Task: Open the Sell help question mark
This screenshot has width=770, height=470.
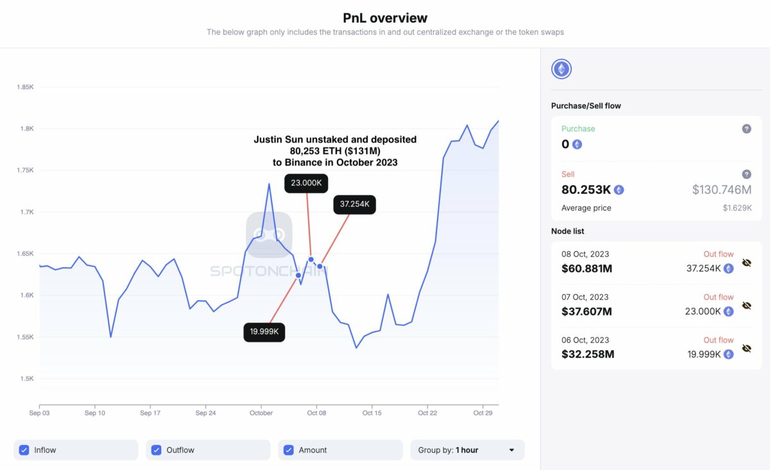Action: pos(746,174)
